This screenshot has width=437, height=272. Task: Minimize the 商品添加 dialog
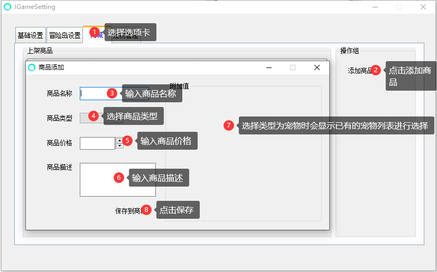[268, 67]
